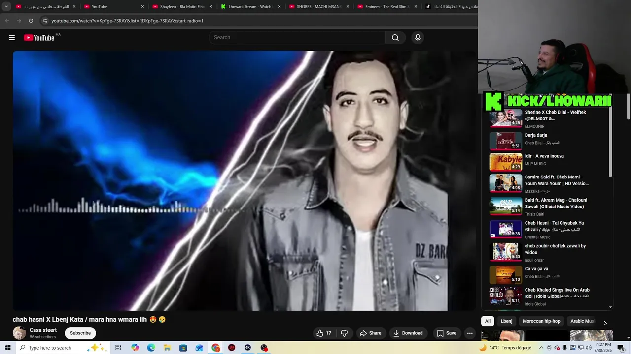Viewport: 631px width, 354px height.
Task: Switch to the plain YouTube tab
Action: coord(114,7)
